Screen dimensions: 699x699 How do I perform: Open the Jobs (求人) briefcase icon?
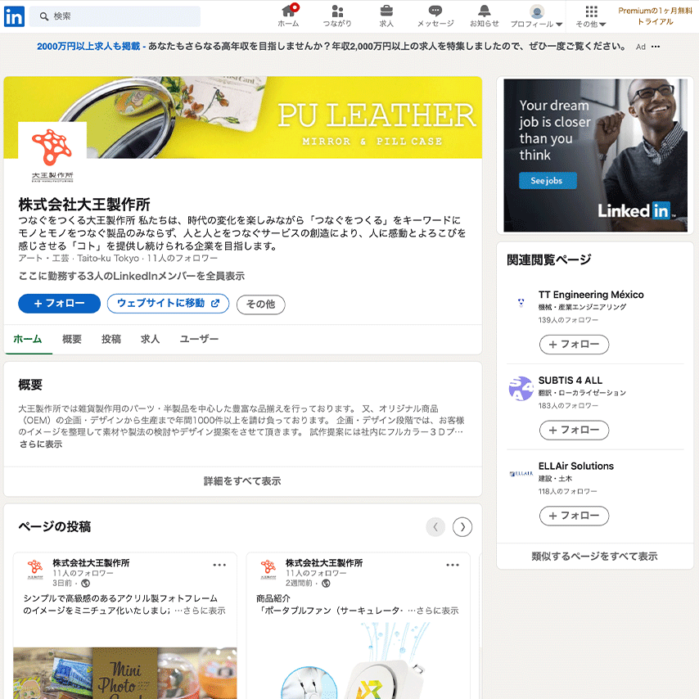pos(386,16)
